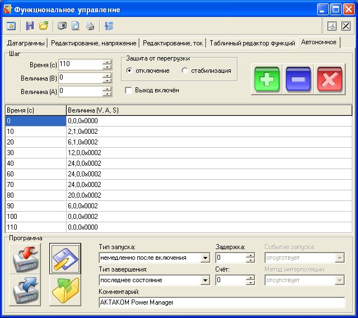Select the row with time 60
Screen dimensions: 358x318
pos(179,174)
